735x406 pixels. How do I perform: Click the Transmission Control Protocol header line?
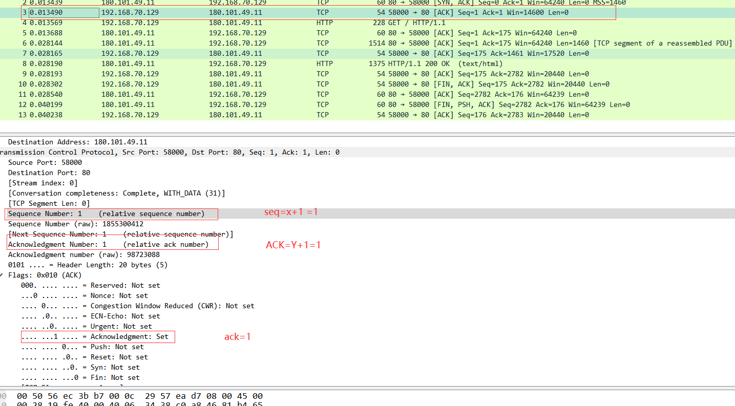(169, 152)
